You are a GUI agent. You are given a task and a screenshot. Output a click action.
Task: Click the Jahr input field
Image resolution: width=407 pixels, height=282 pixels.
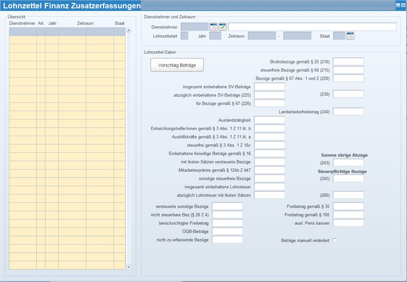(215, 36)
